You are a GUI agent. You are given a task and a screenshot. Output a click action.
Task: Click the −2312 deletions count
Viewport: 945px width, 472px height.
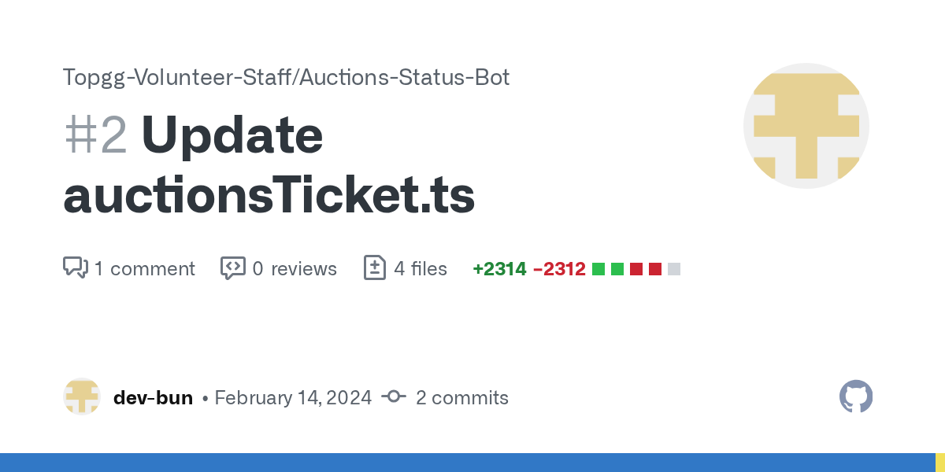click(559, 269)
